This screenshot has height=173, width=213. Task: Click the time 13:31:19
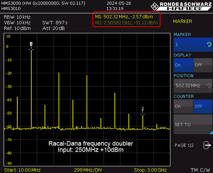pos(115,9)
